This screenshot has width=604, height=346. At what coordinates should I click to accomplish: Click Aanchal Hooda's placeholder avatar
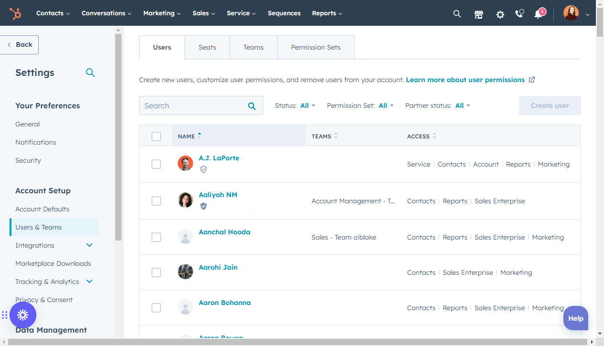185,236
